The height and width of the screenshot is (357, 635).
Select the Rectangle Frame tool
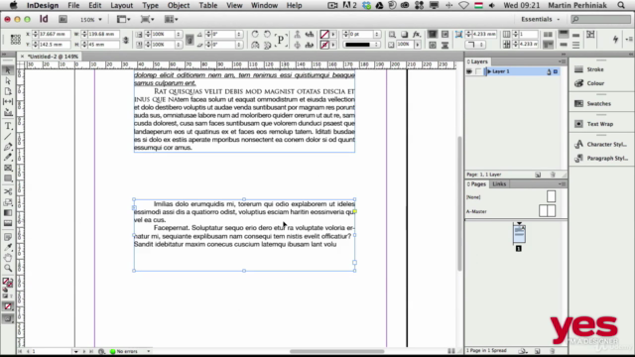8,168
